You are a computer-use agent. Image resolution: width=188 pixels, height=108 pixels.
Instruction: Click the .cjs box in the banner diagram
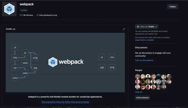pyautogui.click(x=15, y=68)
